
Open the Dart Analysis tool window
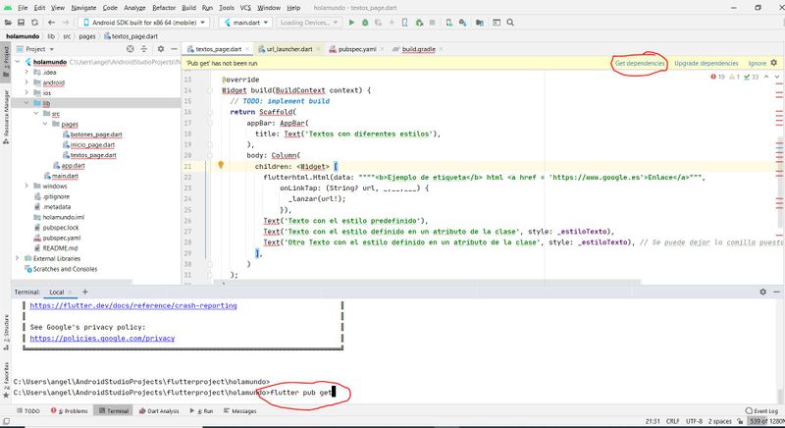pos(159,411)
